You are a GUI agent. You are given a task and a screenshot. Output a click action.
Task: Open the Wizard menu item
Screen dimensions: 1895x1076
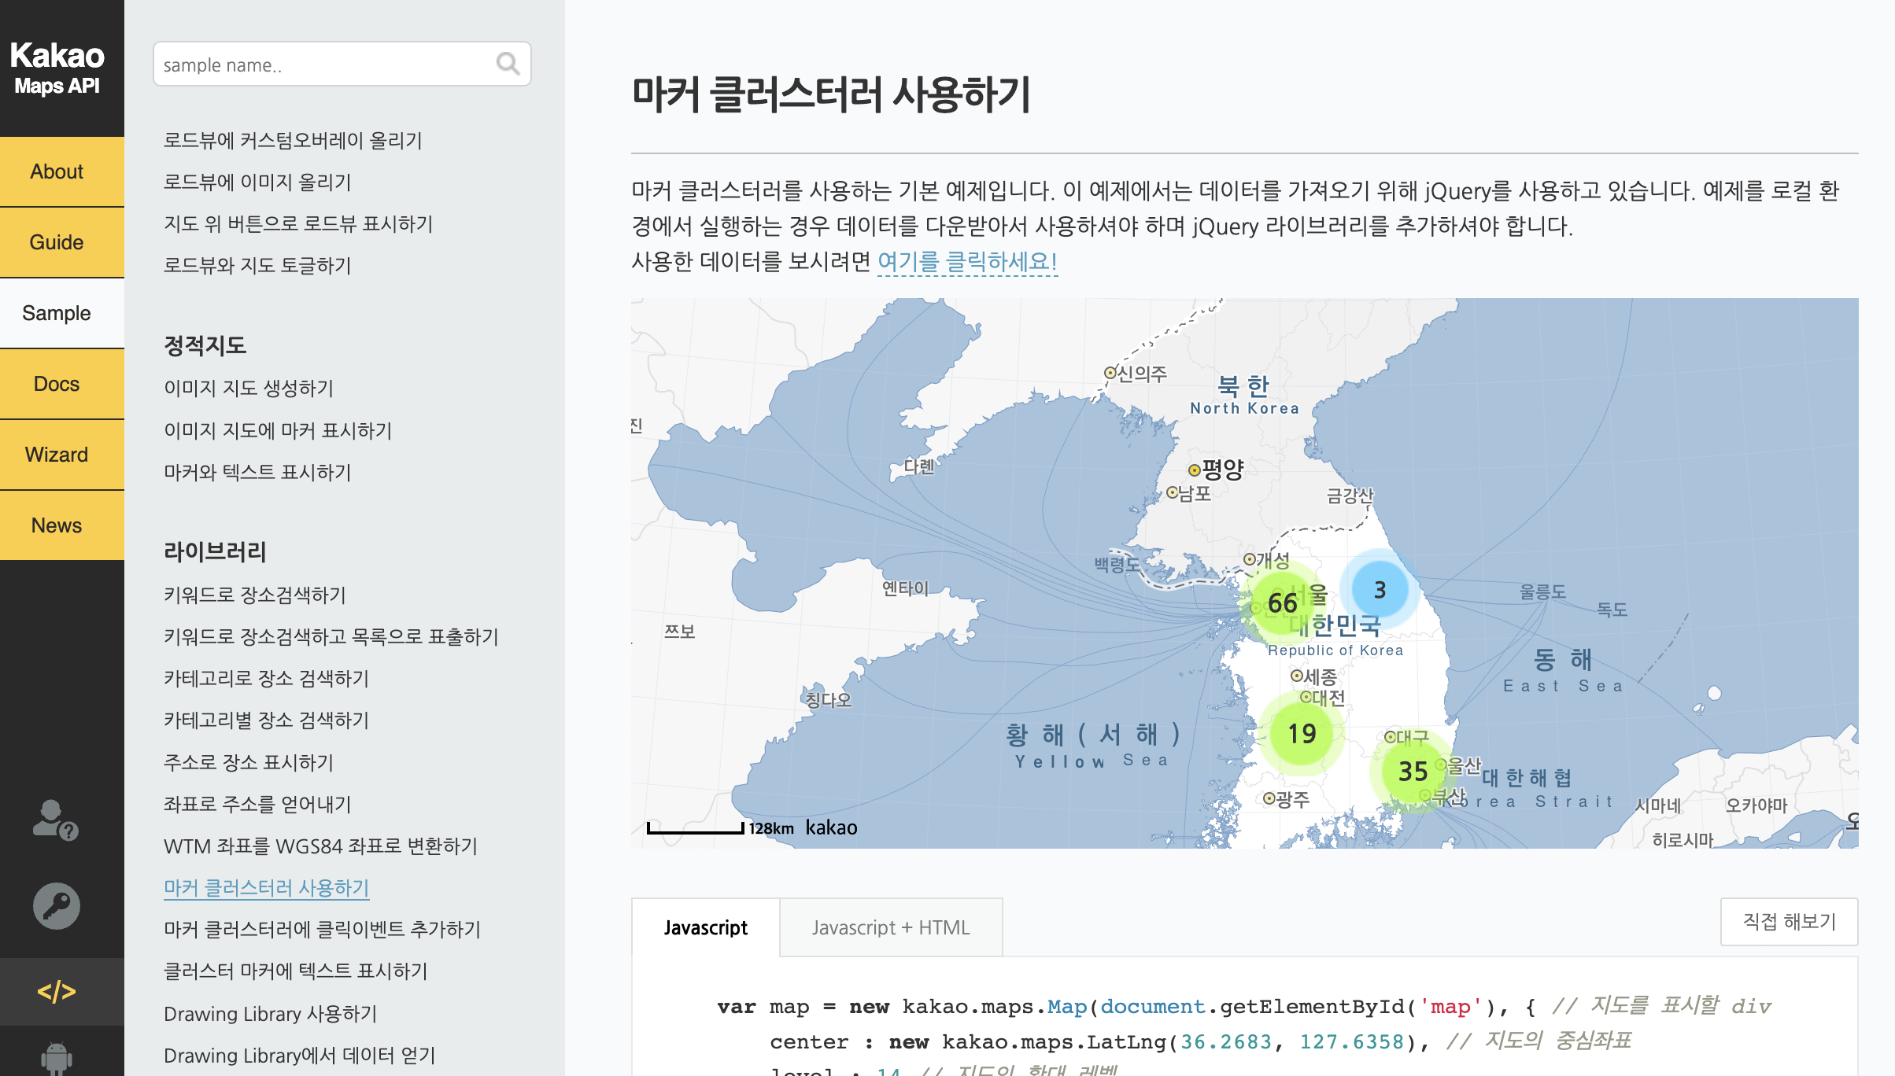click(57, 455)
